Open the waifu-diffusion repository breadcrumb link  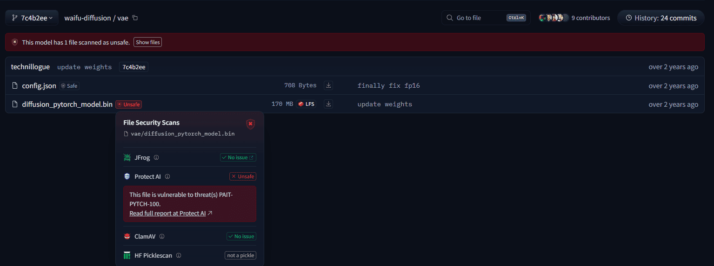click(x=87, y=18)
